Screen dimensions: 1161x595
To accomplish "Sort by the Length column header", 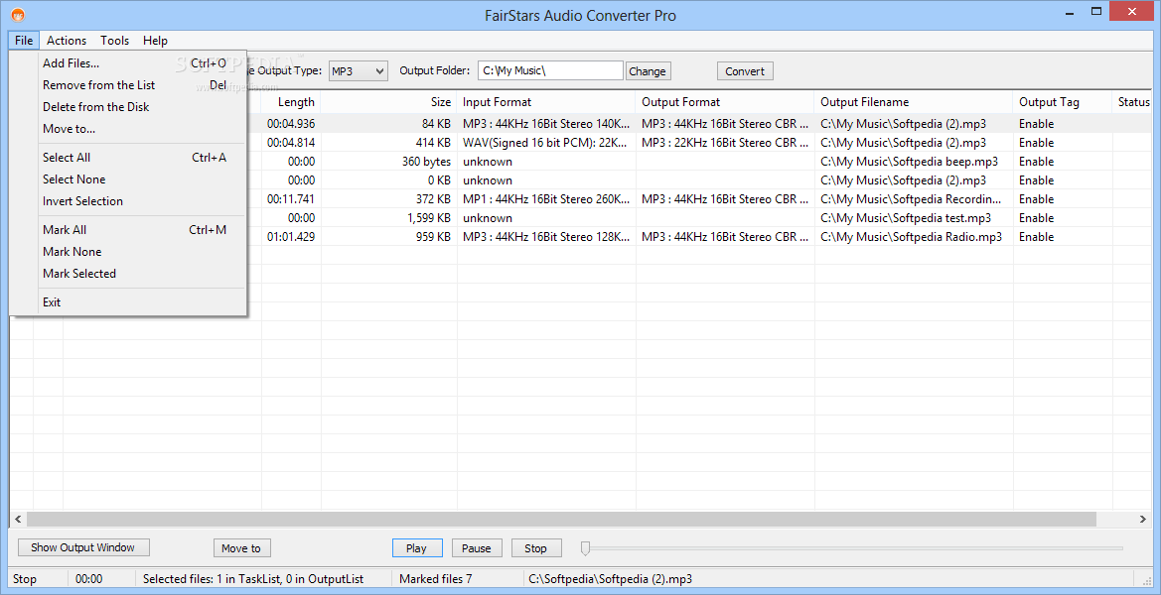I will tap(291, 102).
